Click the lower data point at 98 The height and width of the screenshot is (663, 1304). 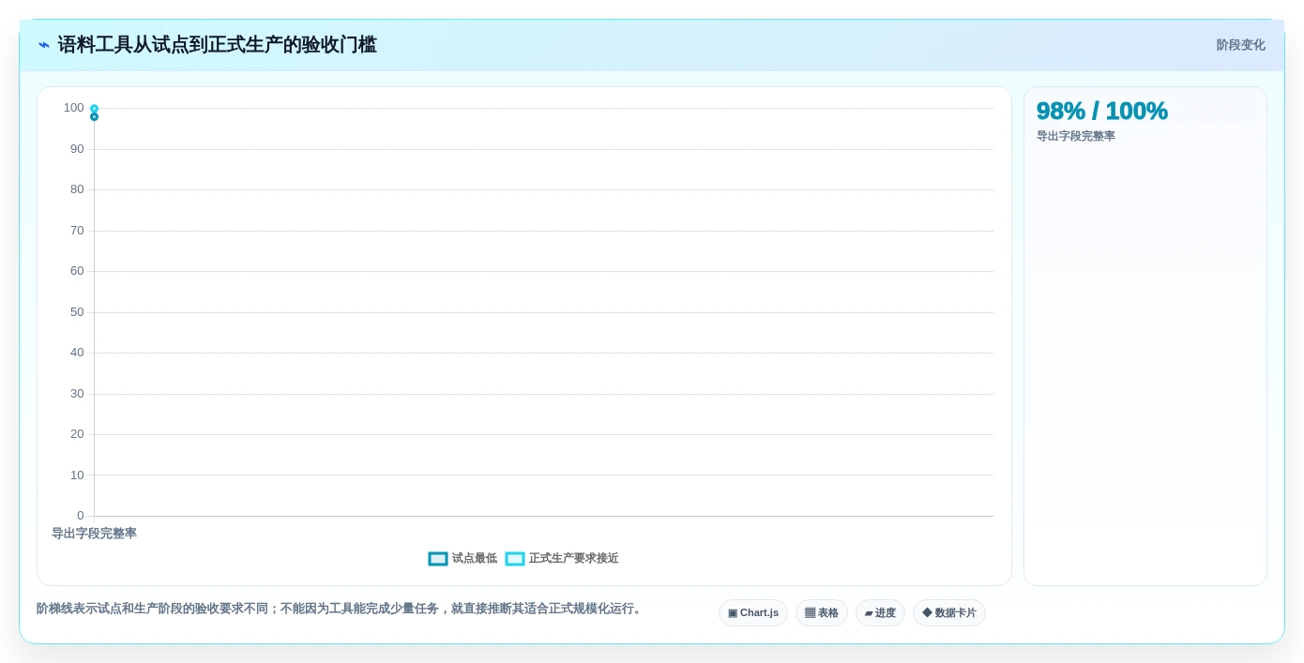94,116
